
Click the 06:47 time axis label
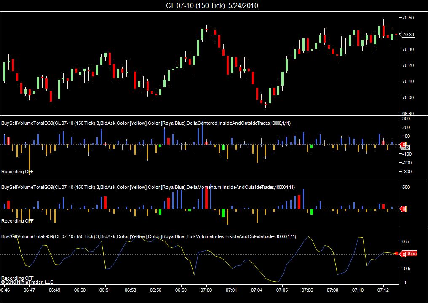29,290
